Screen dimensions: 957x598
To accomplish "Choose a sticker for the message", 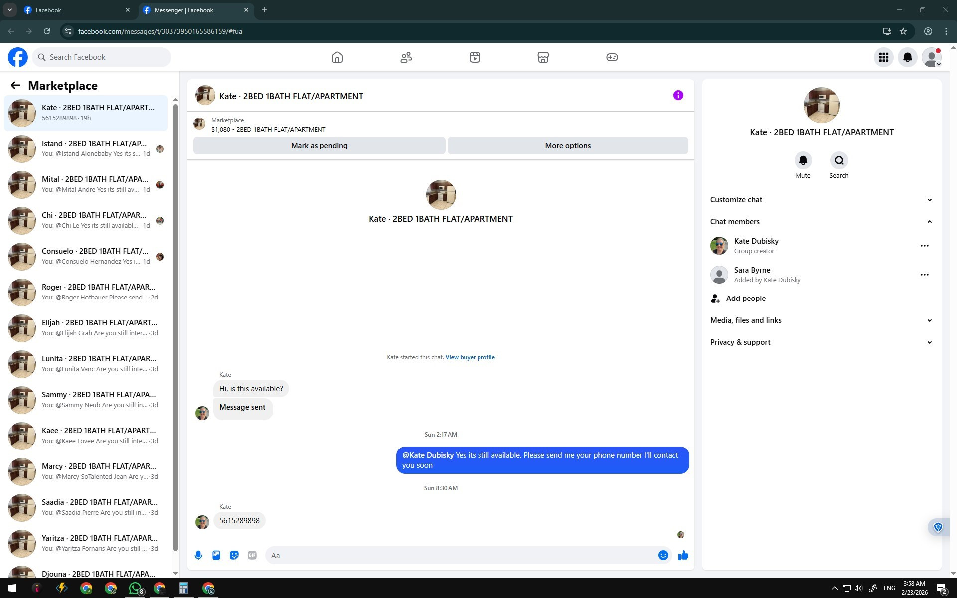I will click(x=234, y=555).
